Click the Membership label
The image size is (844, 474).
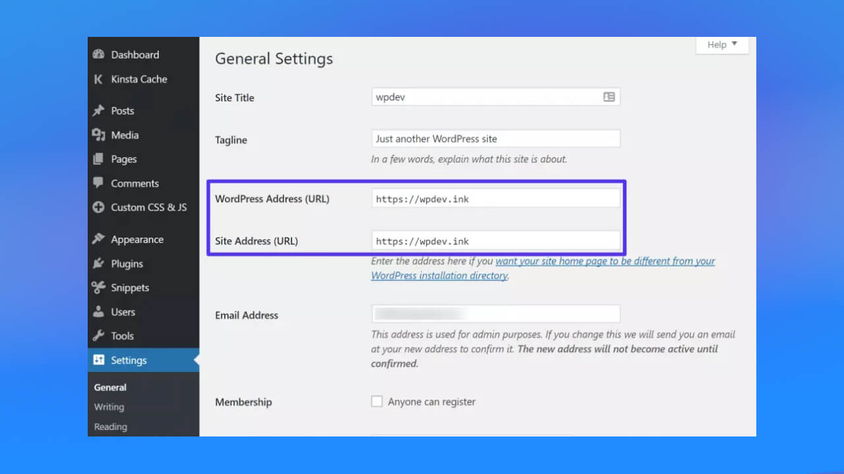(x=243, y=402)
